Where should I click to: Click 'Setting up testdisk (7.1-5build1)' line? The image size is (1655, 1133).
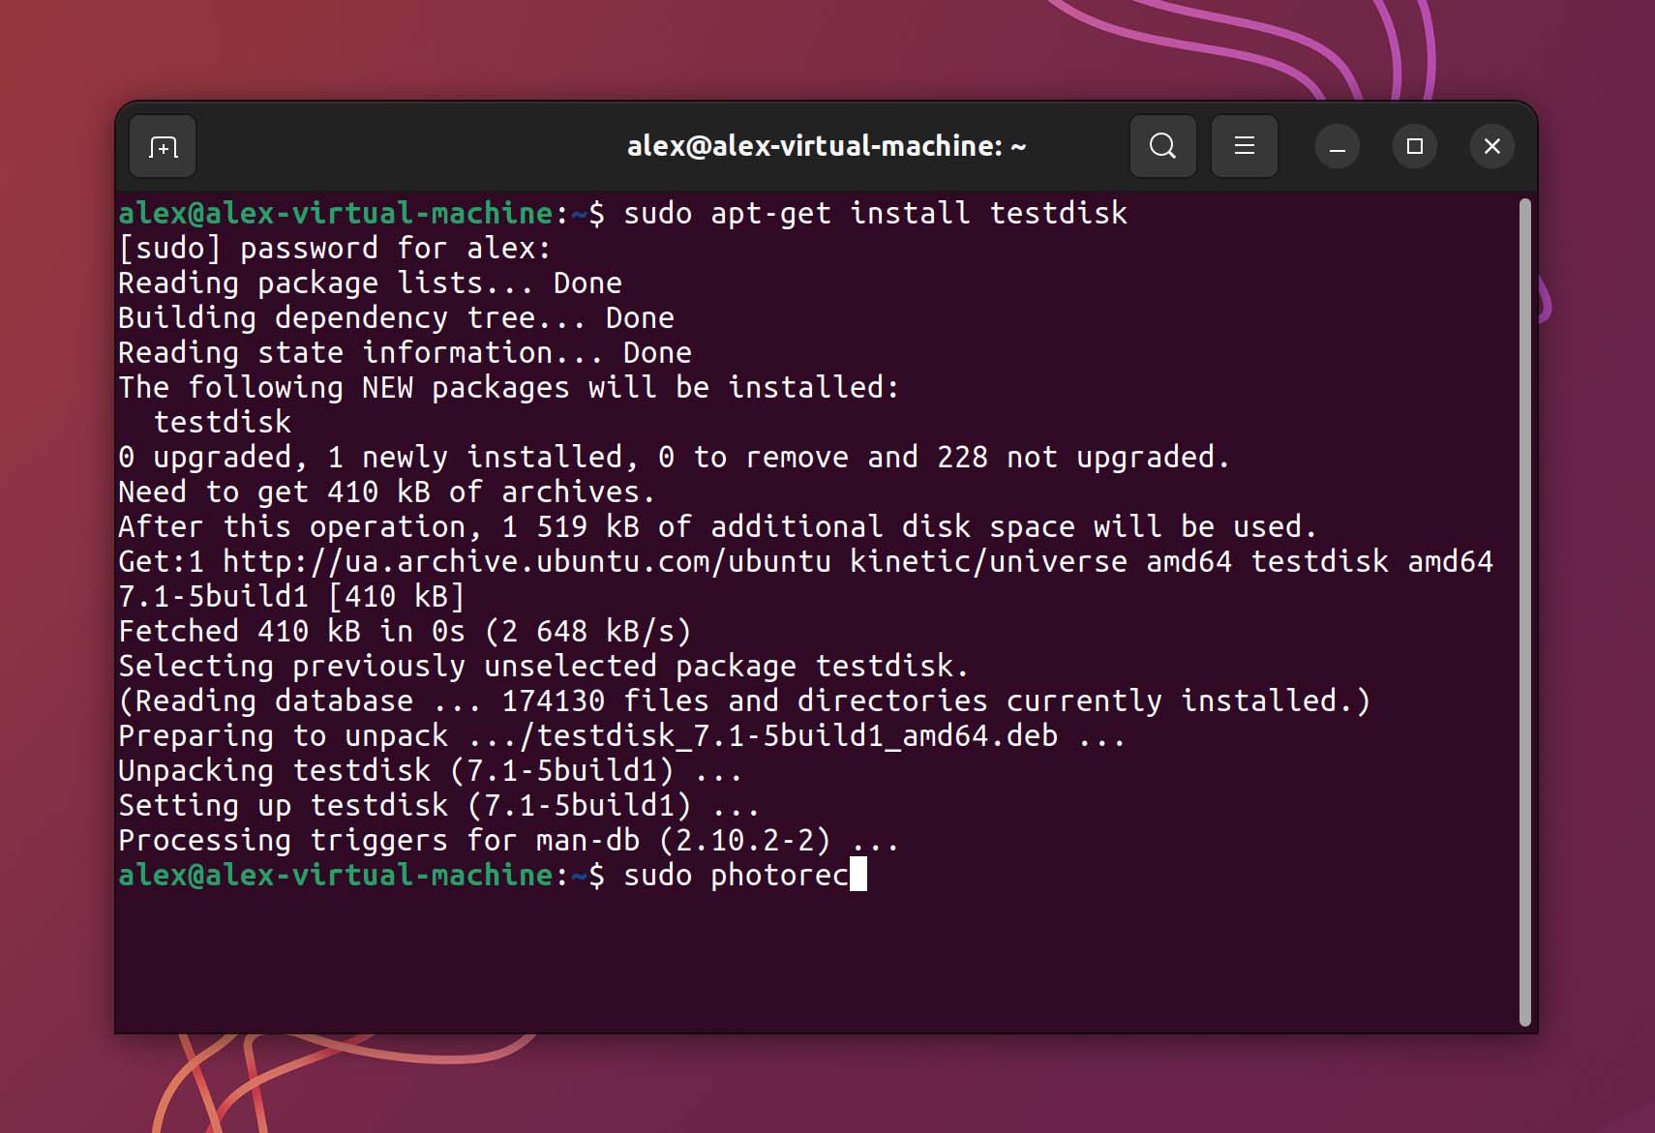438,805
